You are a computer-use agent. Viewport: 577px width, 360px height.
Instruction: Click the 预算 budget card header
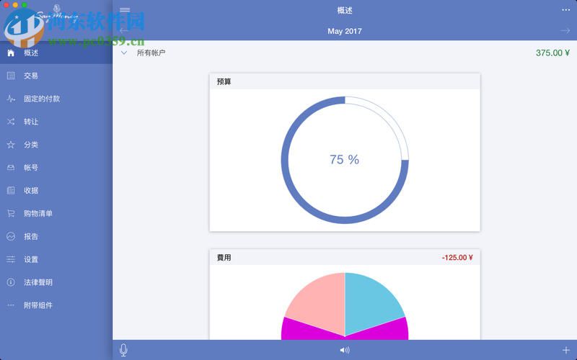click(345, 81)
